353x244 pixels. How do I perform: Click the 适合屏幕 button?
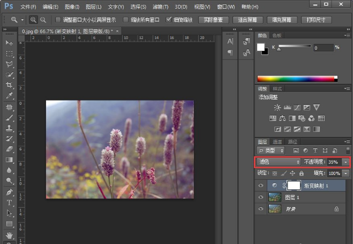(247, 20)
